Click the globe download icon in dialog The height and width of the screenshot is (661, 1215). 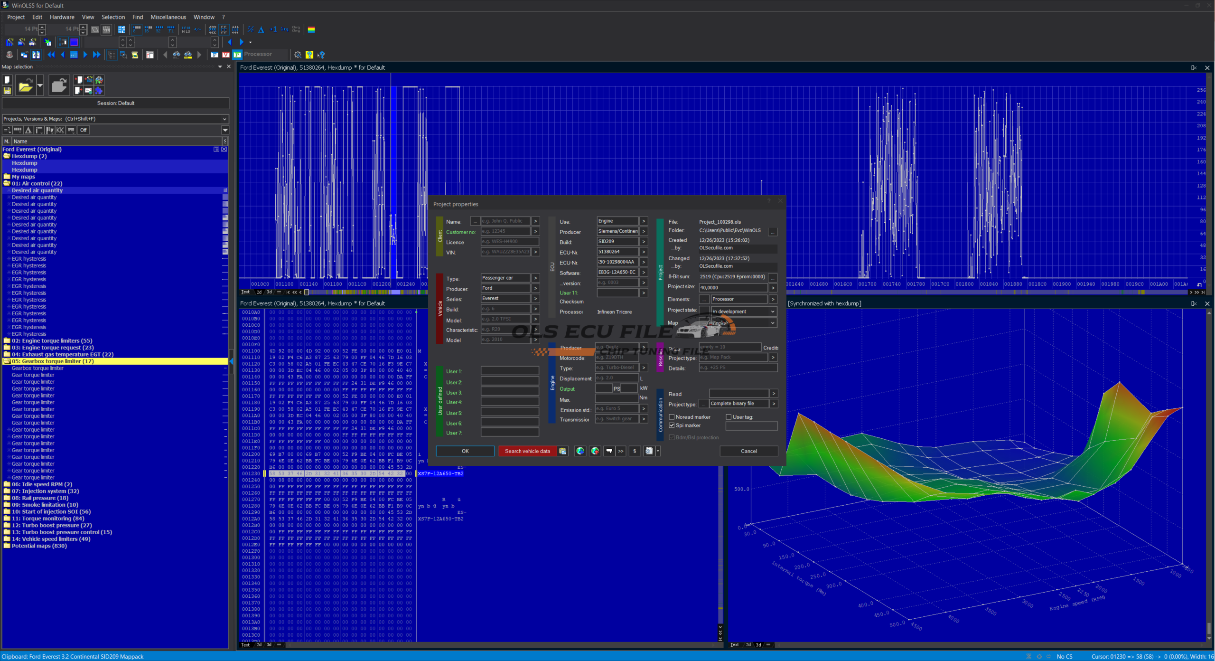580,451
